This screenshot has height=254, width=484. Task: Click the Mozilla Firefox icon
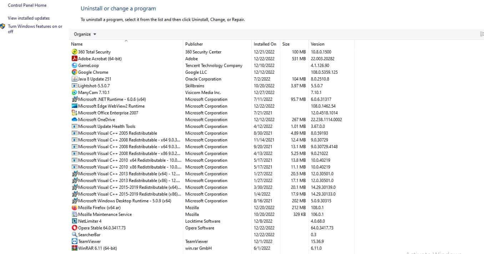pos(75,208)
